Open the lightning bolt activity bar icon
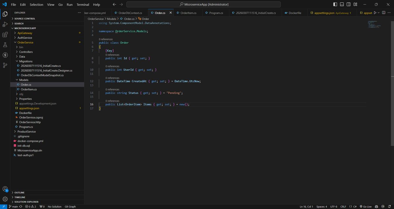Viewport: 394px width, 209px height. 5,55
